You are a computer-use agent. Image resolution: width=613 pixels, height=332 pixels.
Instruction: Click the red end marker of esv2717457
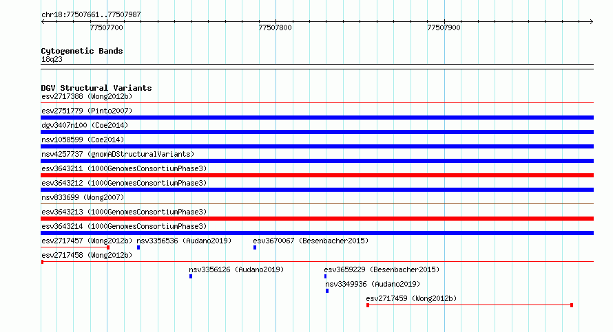tap(108, 247)
